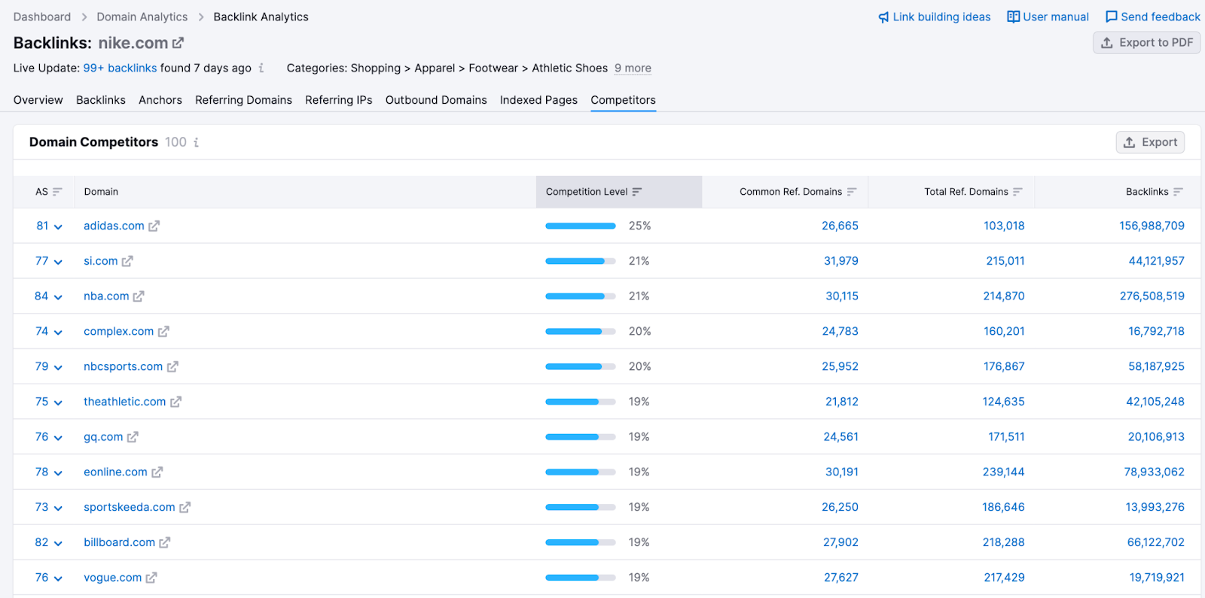1205x598 pixels.
Task: Sort by Total Ref. Domains sort icon
Action: pyautogui.click(x=1017, y=192)
